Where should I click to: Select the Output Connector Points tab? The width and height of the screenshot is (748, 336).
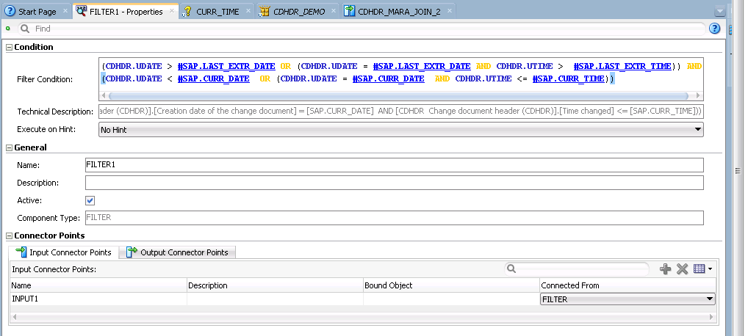click(x=177, y=252)
